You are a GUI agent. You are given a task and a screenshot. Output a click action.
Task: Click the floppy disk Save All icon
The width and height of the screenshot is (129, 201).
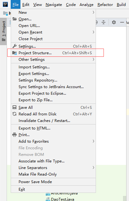pyautogui.click(x=14, y=107)
